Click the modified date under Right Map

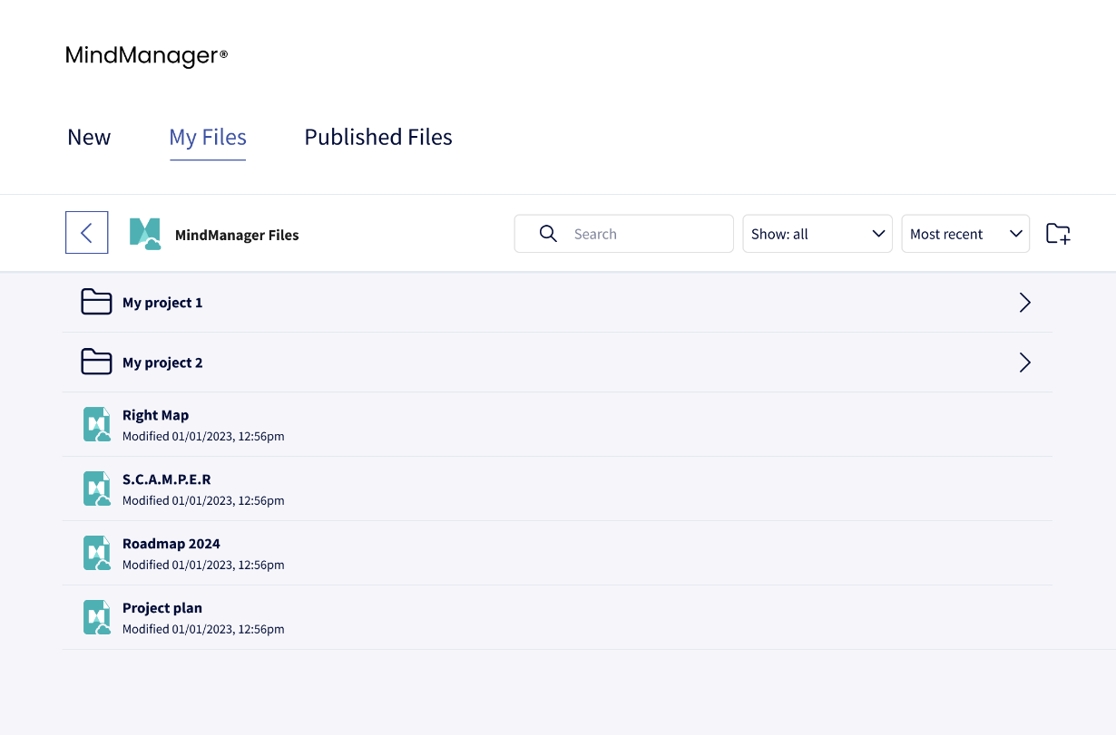203,436
